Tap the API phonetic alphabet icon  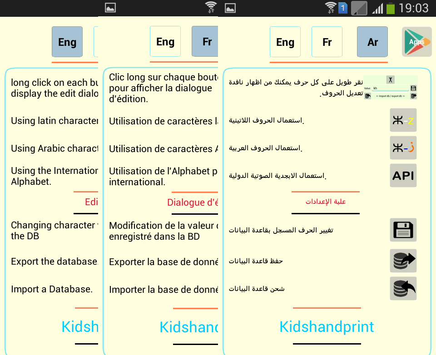403,175
